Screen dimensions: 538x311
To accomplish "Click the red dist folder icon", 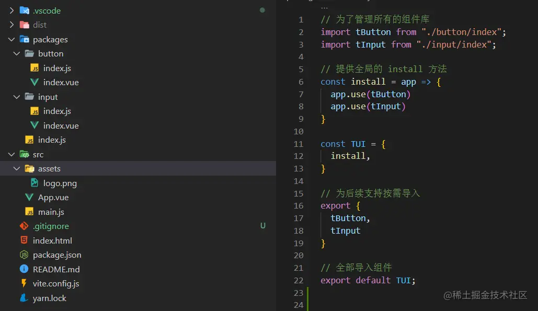I will (25, 25).
